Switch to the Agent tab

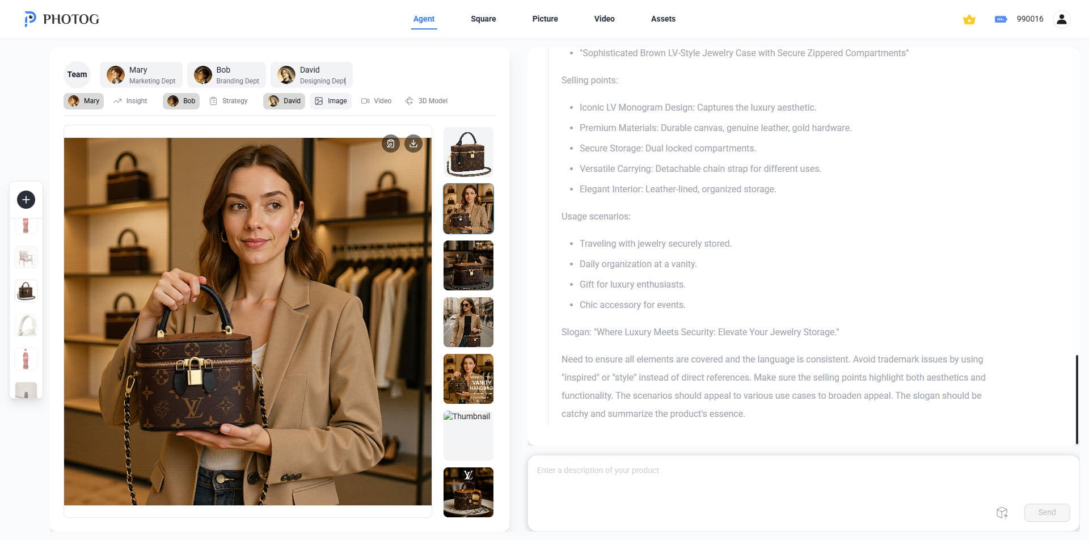tap(424, 19)
